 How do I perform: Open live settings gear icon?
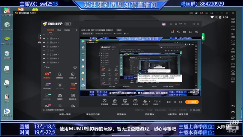click(180, 102)
